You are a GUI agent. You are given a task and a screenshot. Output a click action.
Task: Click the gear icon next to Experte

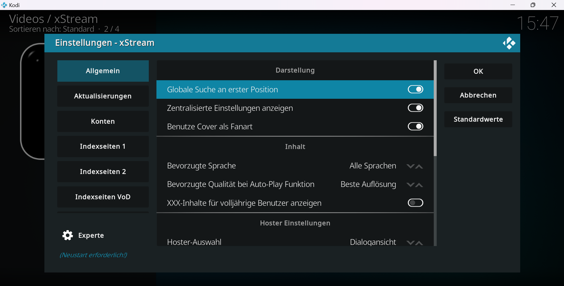(x=68, y=235)
